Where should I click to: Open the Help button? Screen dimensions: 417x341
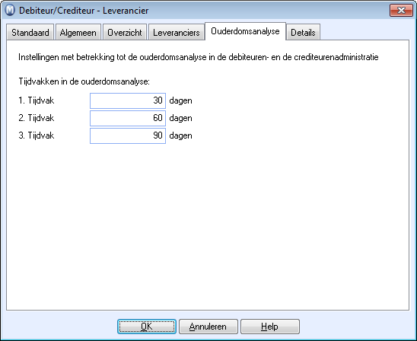tap(270, 327)
